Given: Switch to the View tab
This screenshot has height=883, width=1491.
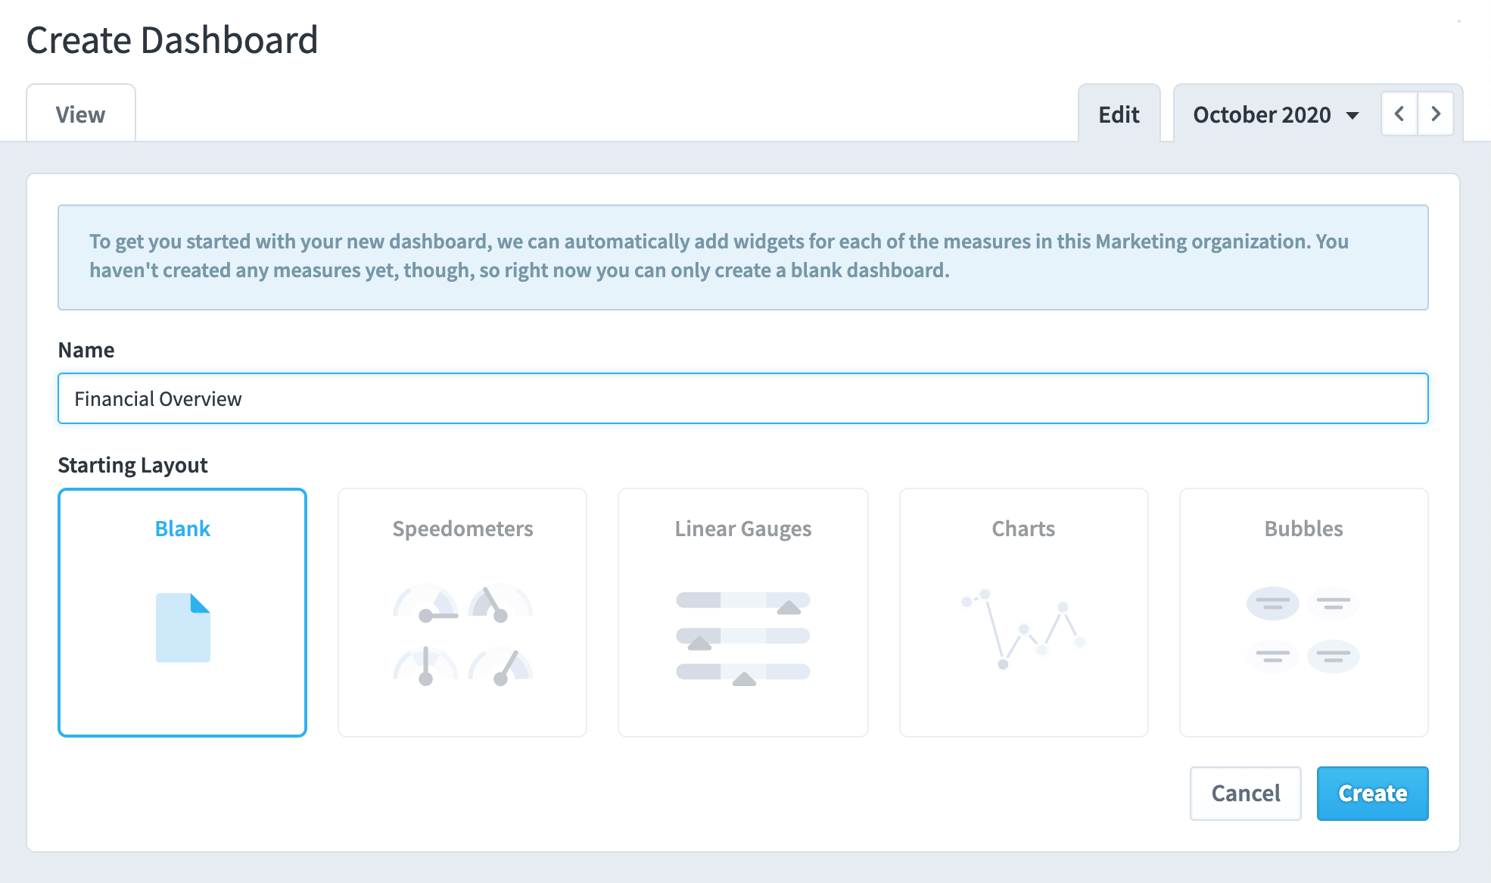Looking at the screenshot, I should (x=81, y=114).
